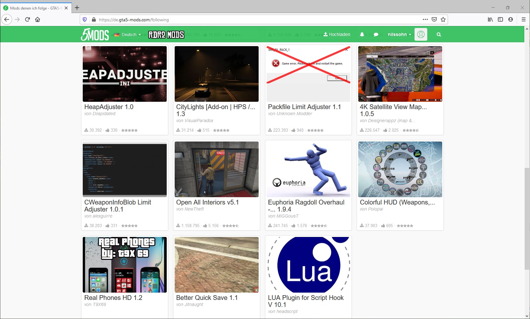Click 4K Satellite View Map thumbnail
This screenshot has height=319, width=530.
click(400, 74)
